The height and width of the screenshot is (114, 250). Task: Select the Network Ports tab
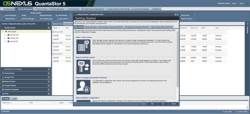click(58, 24)
